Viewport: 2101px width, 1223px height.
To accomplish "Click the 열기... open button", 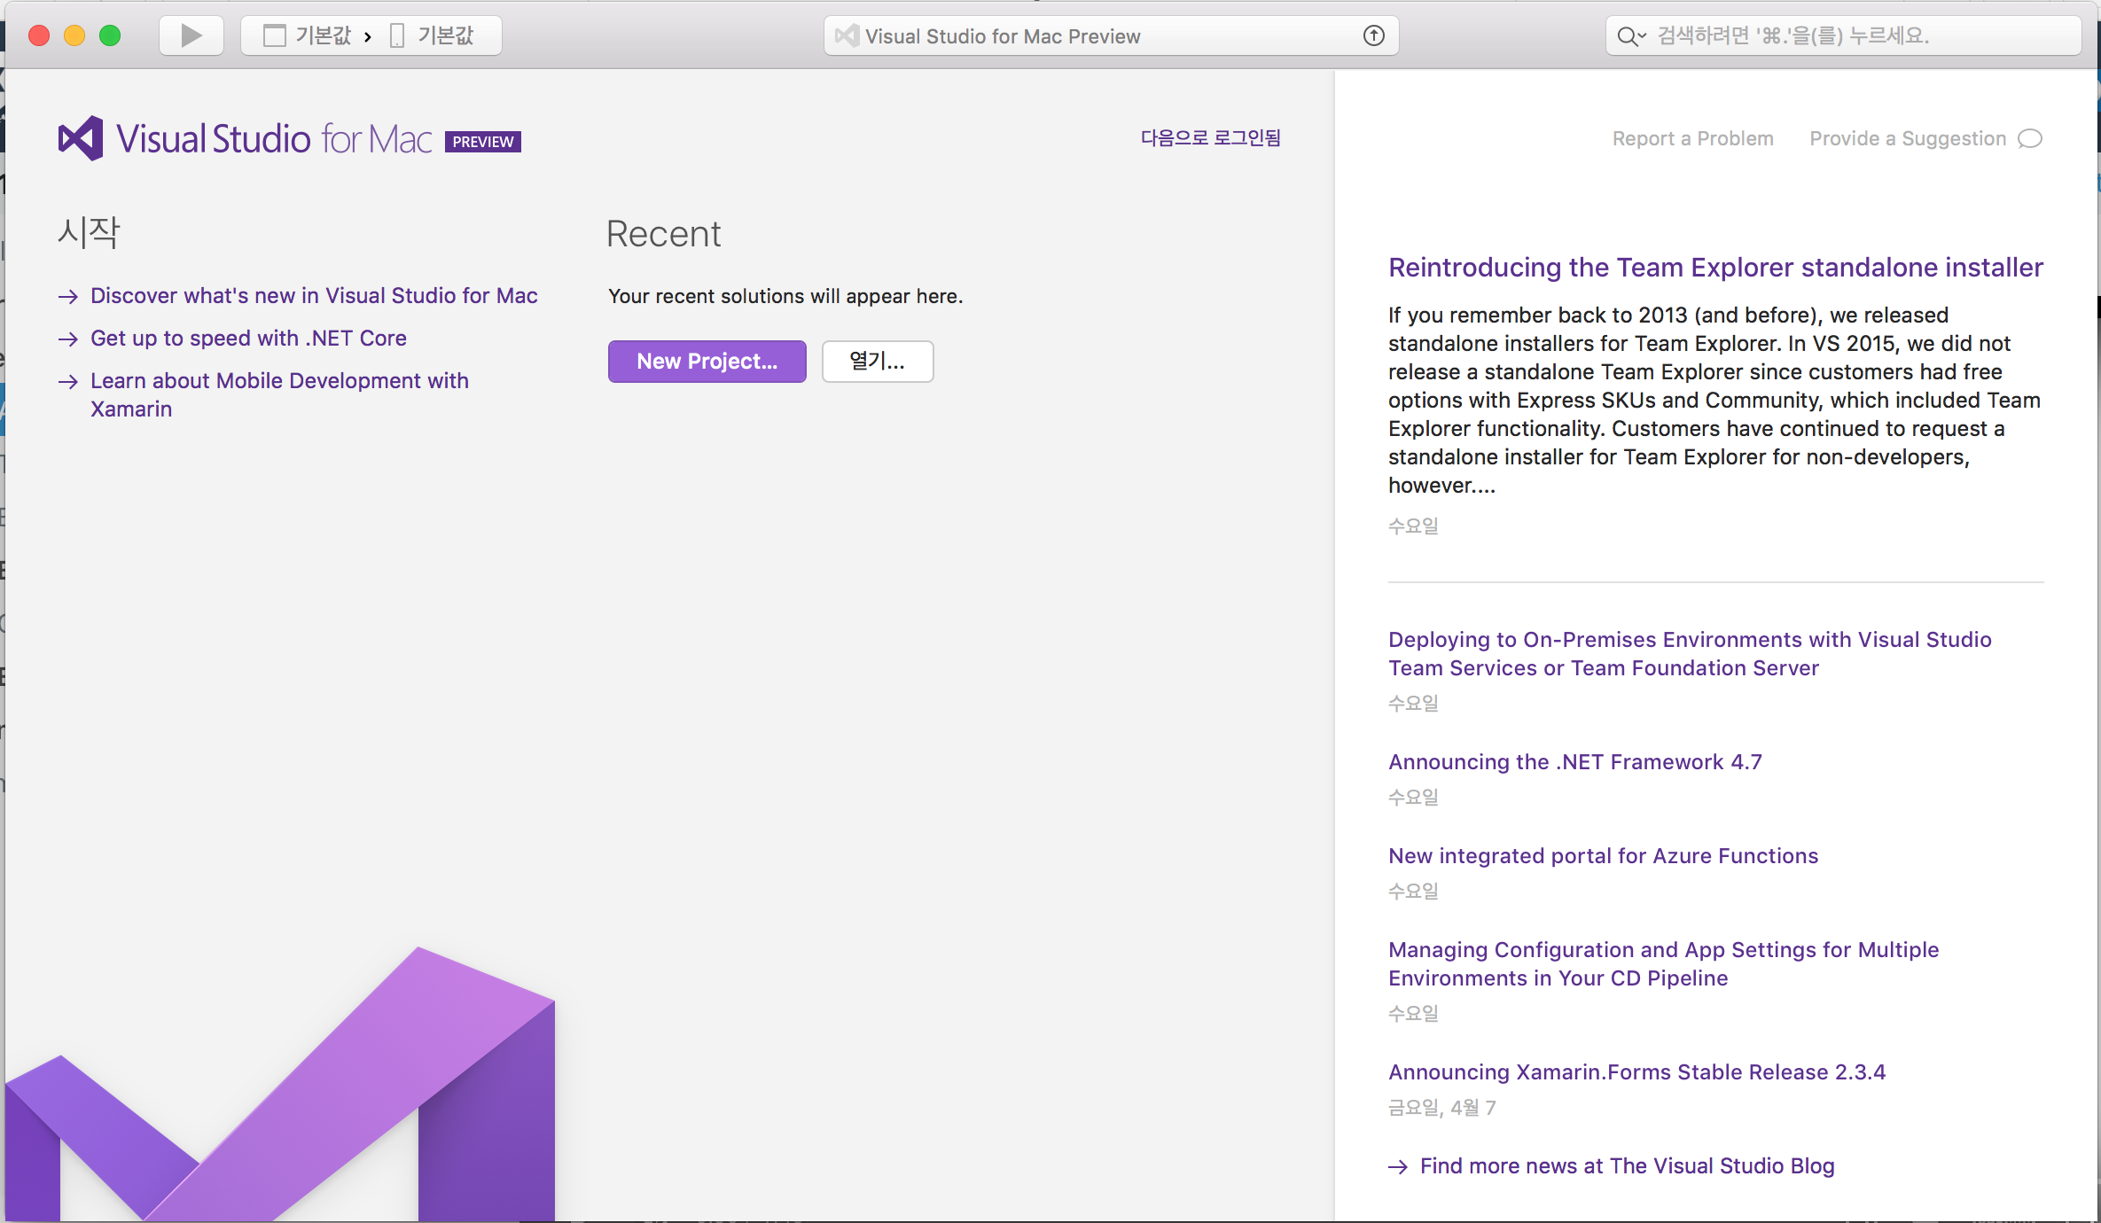I will [x=877, y=362].
